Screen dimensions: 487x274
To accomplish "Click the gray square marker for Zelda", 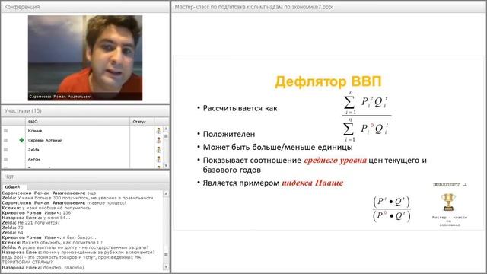I will (x=5, y=150).
